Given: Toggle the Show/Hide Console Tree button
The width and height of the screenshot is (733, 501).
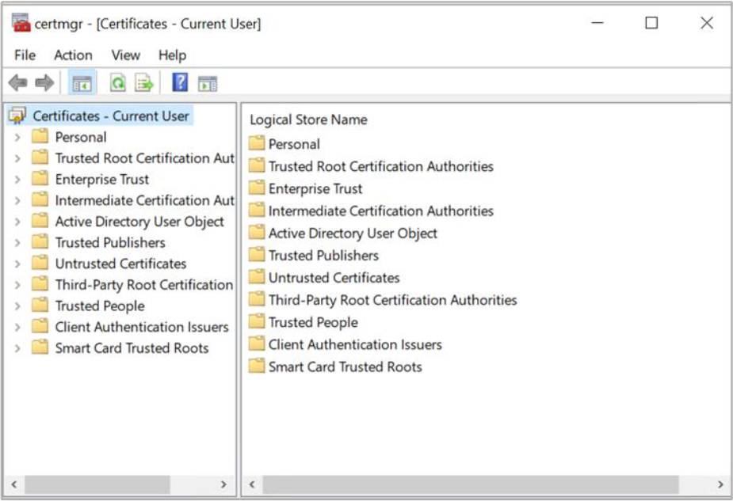Looking at the screenshot, I should [x=82, y=82].
